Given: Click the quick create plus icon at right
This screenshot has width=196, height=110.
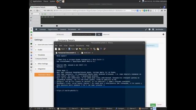Looking at the screenshot, I should coord(163,34).
